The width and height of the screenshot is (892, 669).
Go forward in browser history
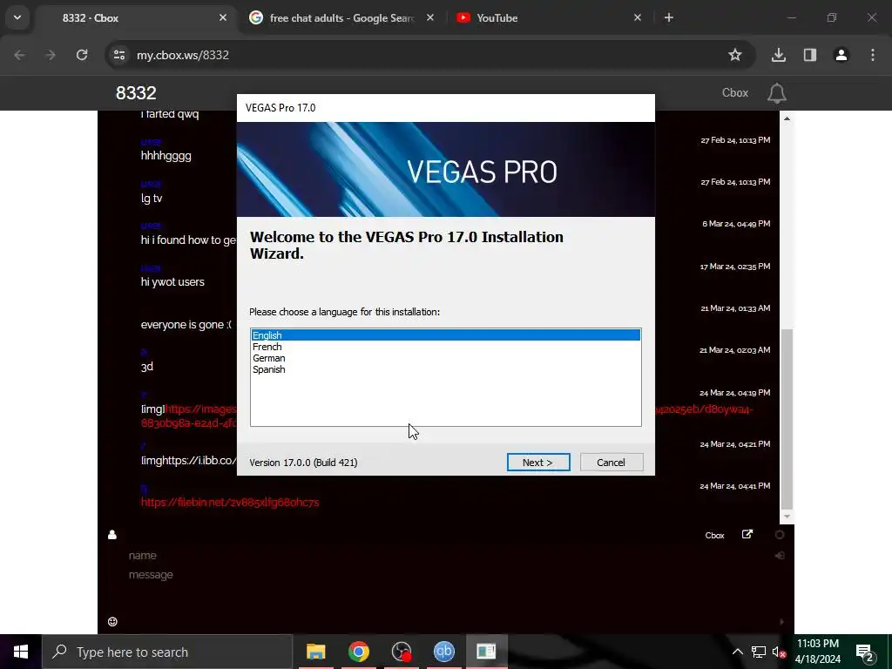click(x=50, y=55)
